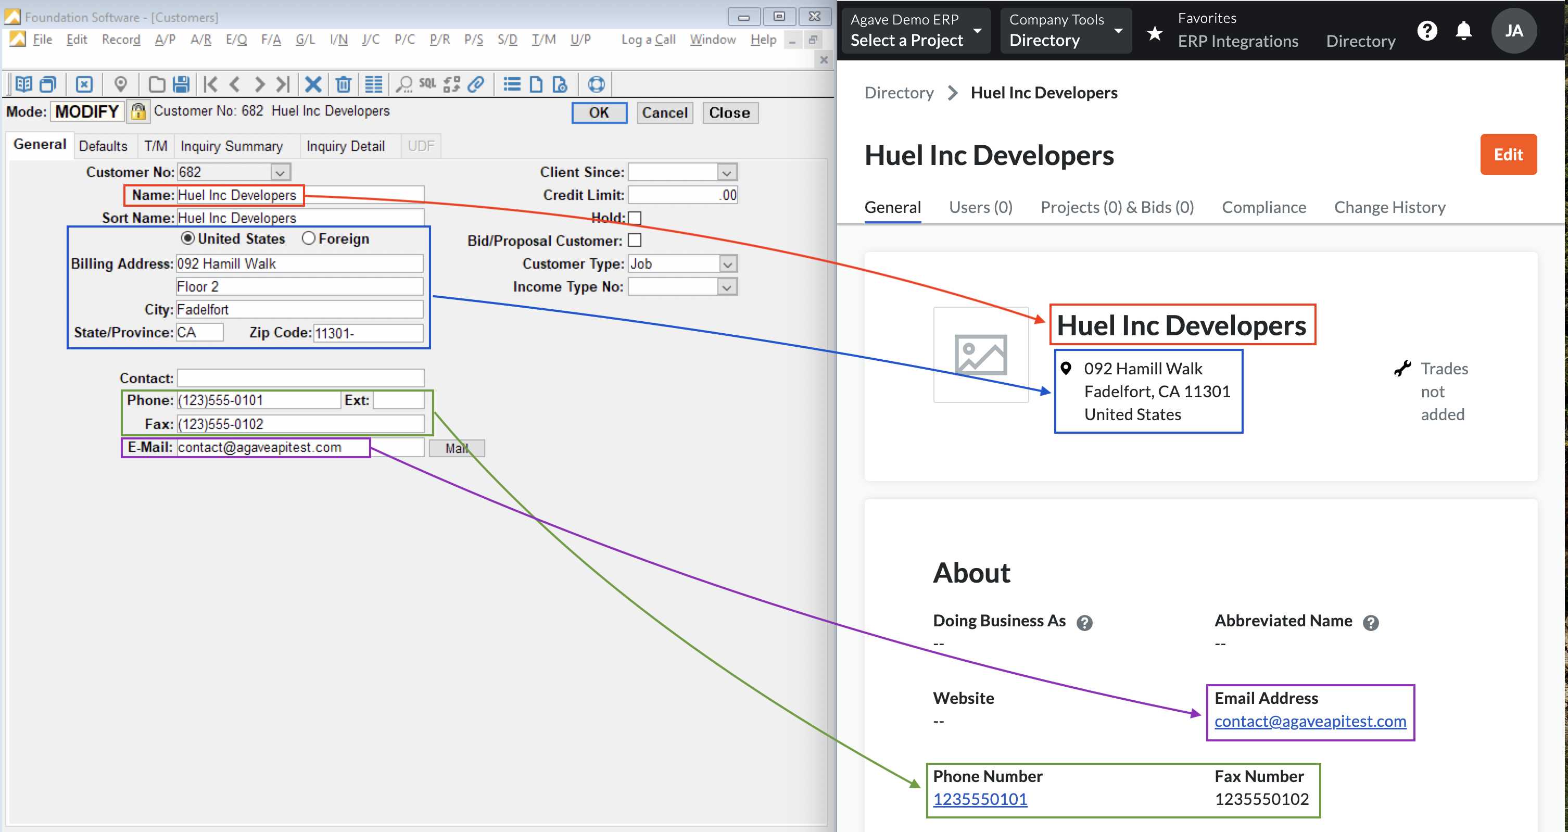Open the A/P menu
Viewport: 1568px width, 832px height.
pyautogui.click(x=165, y=40)
